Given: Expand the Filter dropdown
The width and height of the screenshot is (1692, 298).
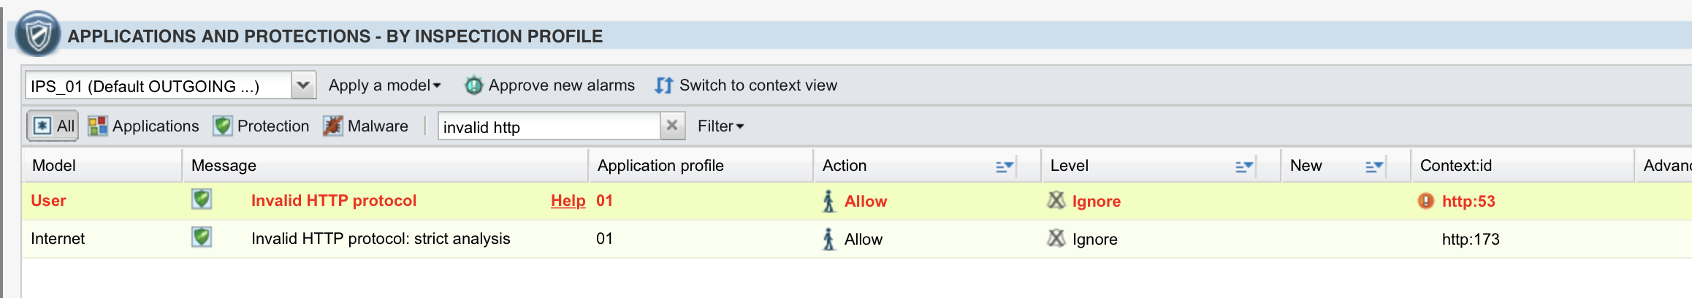Looking at the screenshot, I should pos(720,126).
